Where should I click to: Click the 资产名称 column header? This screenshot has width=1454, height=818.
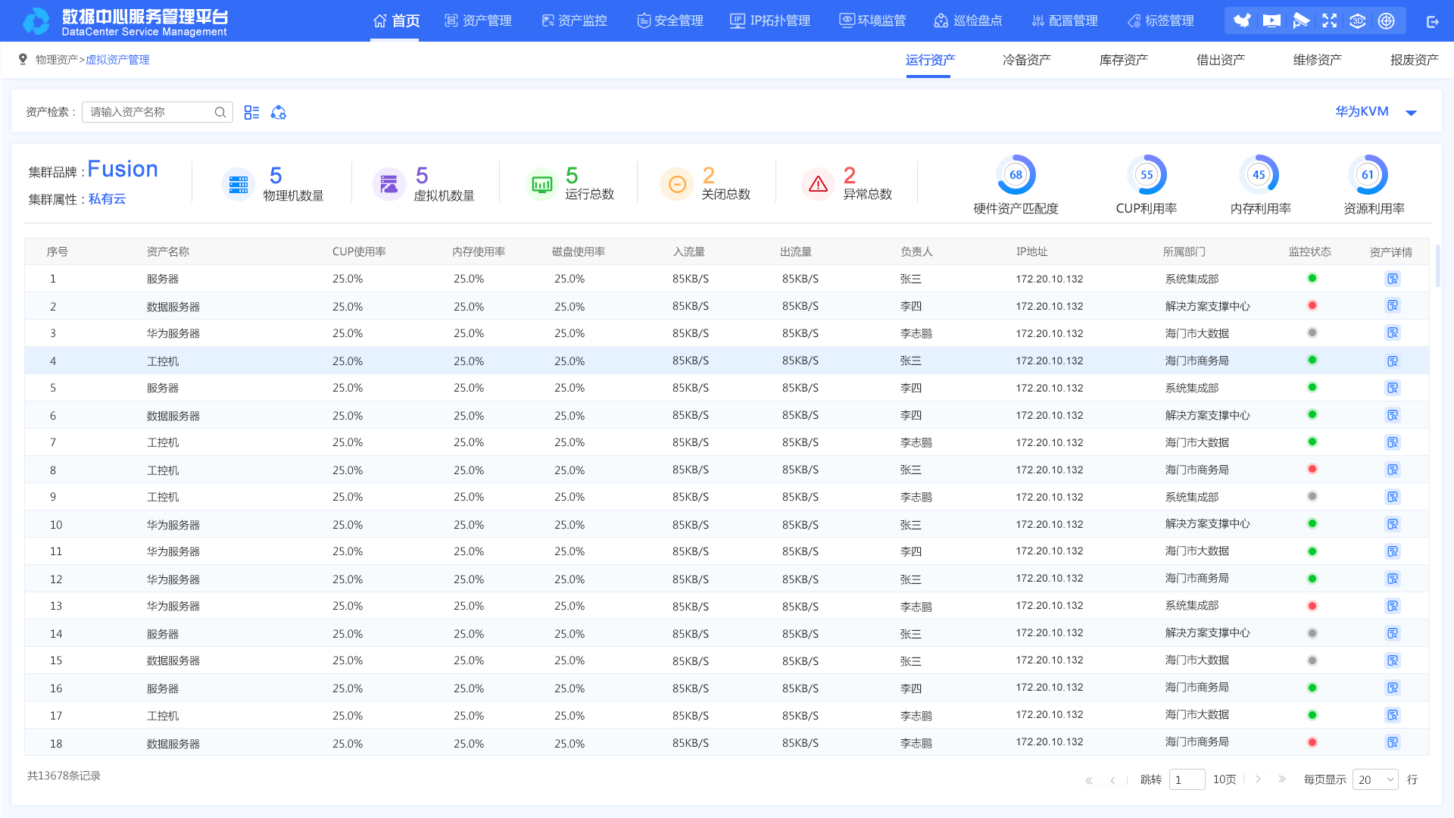[x=168, y=251]
